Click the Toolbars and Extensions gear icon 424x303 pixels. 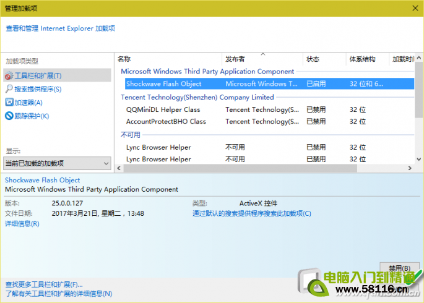point(9,75)
